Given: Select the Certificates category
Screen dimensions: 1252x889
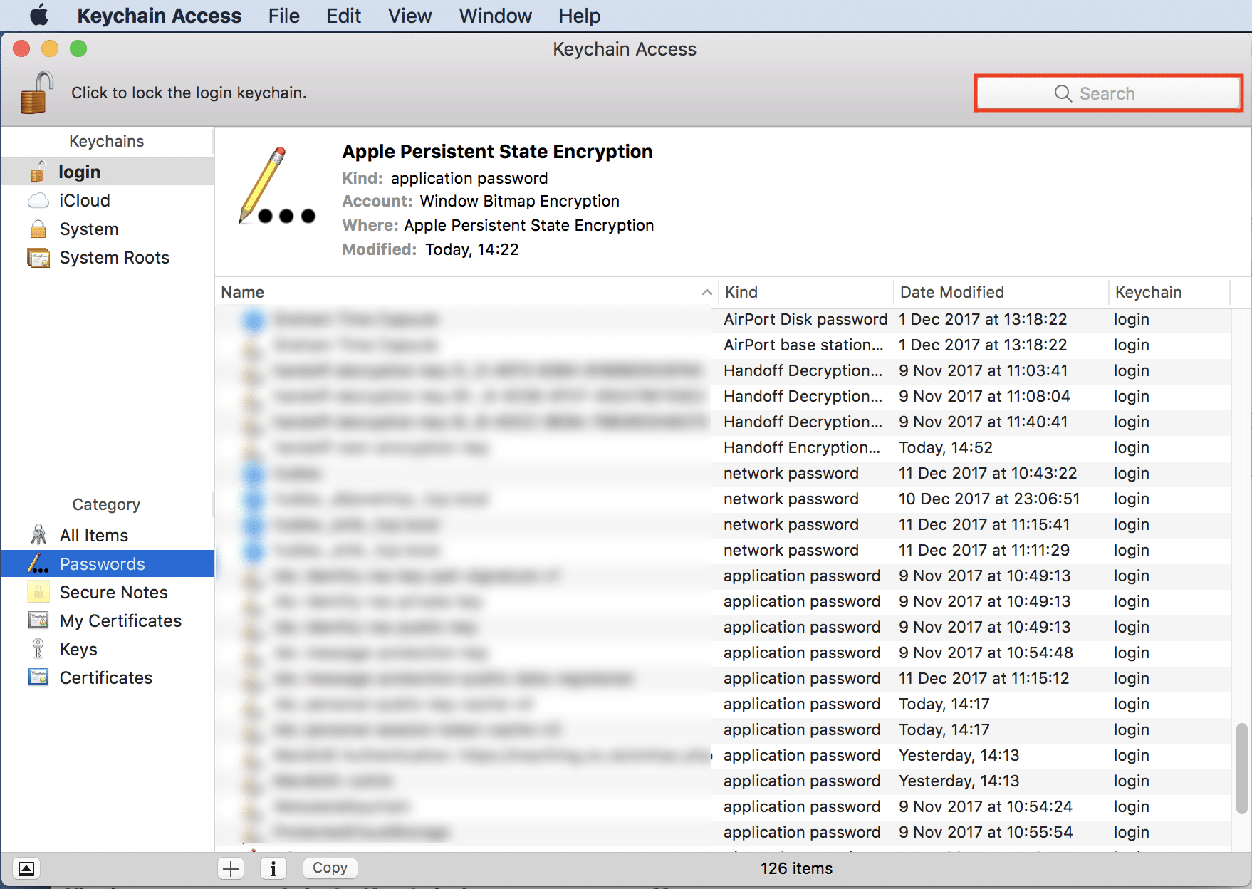Looking at the screenshot, I should point(108,677).
